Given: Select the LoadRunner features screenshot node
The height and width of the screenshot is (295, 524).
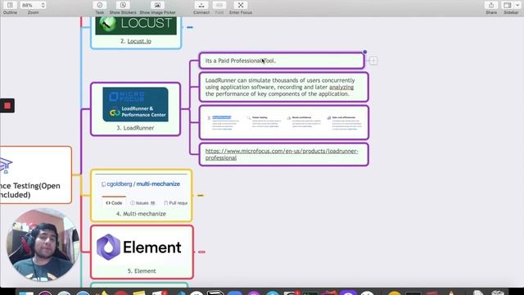Looking at the screenshot, I should pos(284,122).
